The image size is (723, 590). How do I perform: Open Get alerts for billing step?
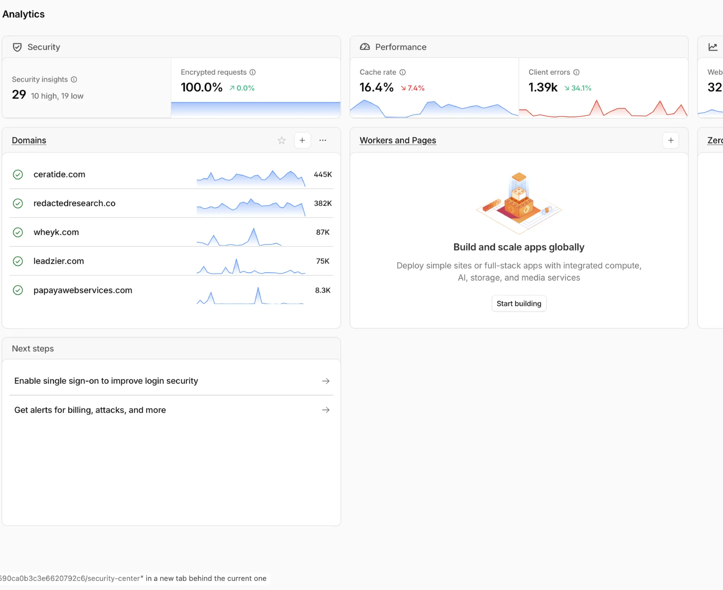[171, 410]
